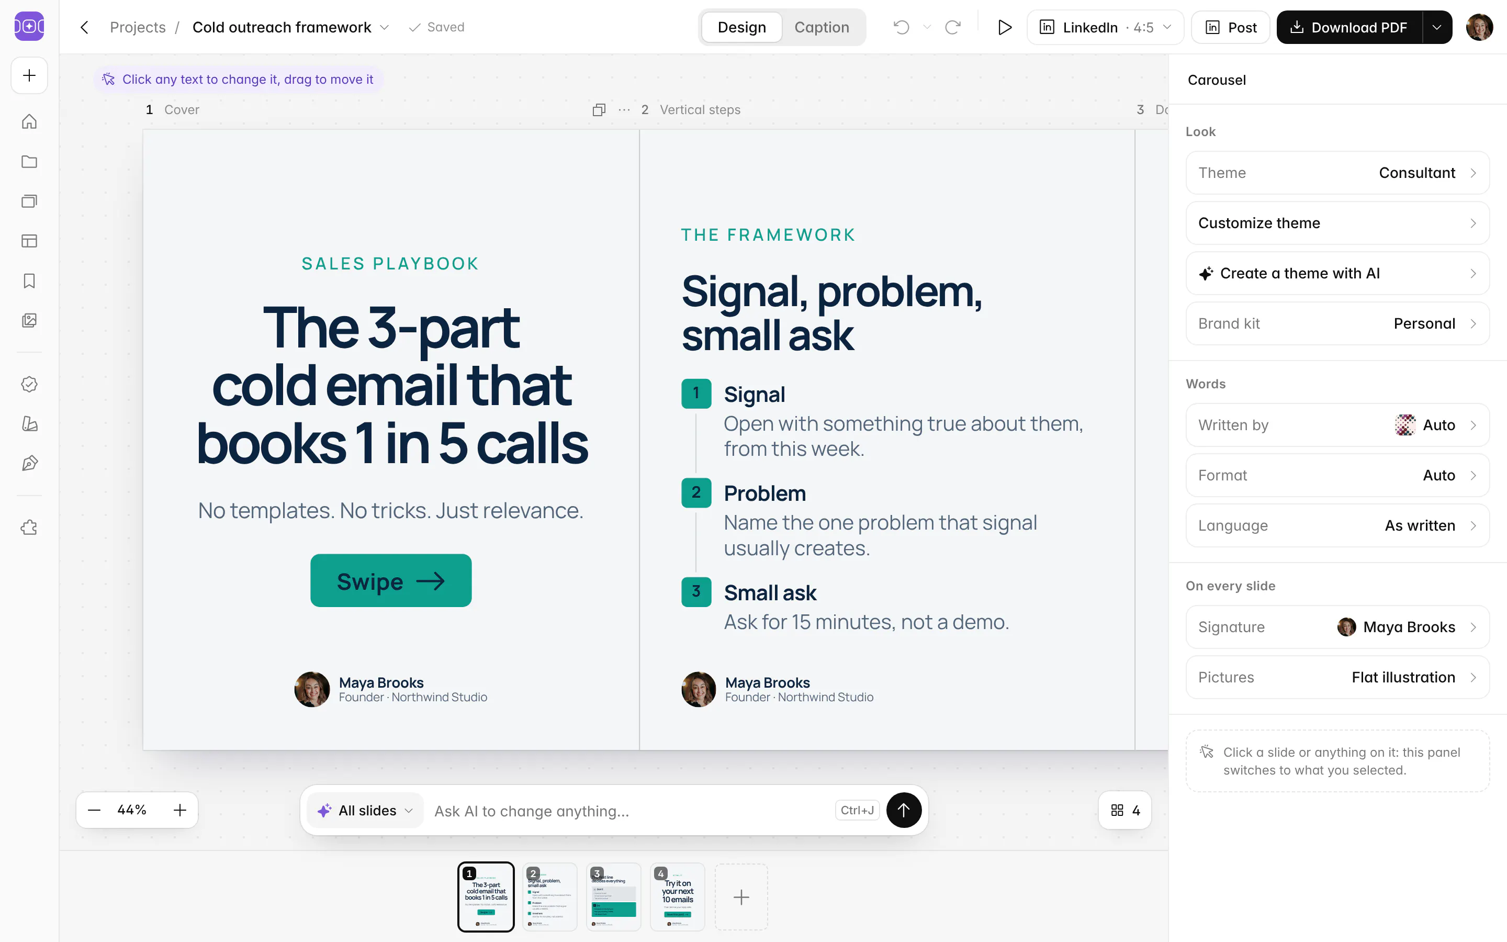Screen dimensions: 1507x942
Task: Open the three-dot menu above slide 1
Action: 624,110
